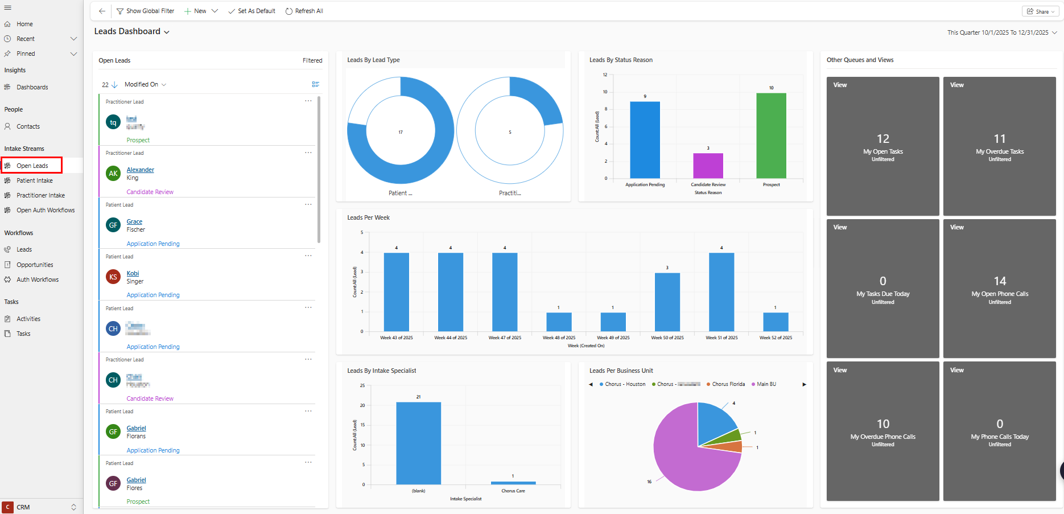The height and width of the screenshot is (514, 1064).
Task: Click the green Prospect bar in chart
Action: (771, 135)
